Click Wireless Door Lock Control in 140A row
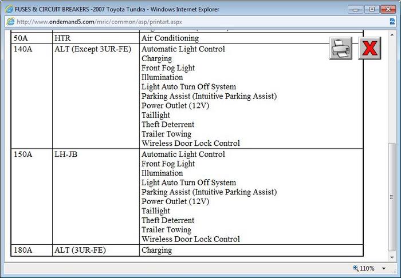This screenshot has width=401, height=278. click(x=191, y=143)
